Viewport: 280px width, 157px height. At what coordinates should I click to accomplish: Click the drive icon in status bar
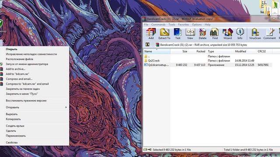(x=145, y=150)
